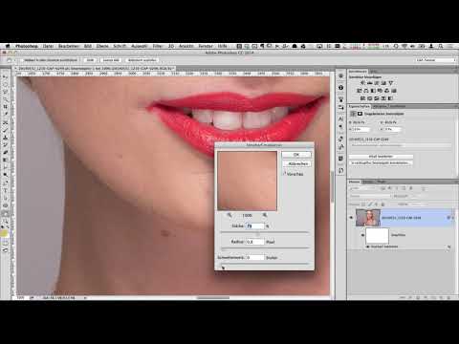Open macOS Spotlight search
This screenshot has width=459, height=344.
(441, 46)
